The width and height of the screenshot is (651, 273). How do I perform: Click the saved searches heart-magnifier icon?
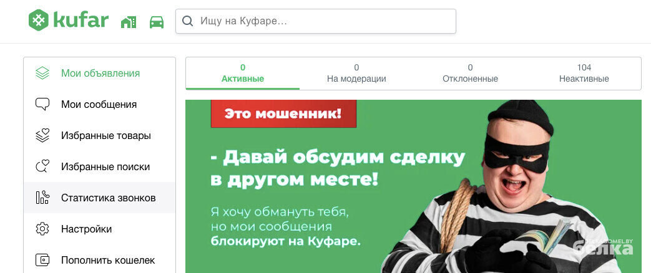[x=42, y=167]
